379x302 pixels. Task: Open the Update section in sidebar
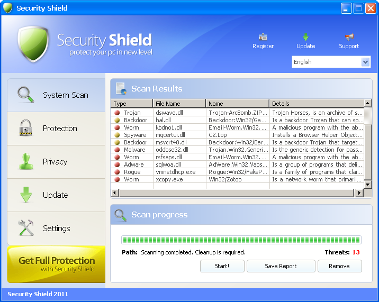point(56,195)
